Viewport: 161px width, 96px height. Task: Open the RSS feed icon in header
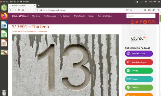(x=154, y=22)
